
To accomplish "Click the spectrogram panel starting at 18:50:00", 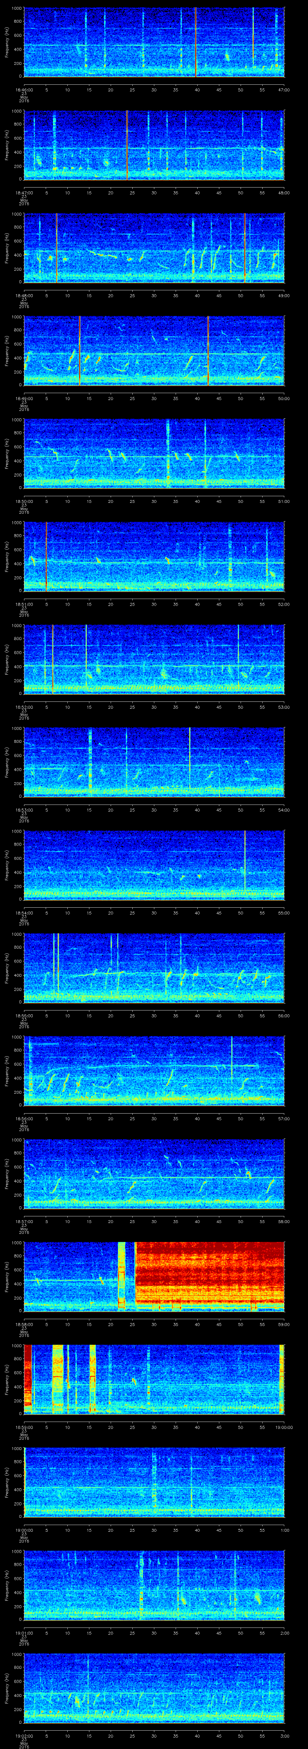I will click(154, 454).
